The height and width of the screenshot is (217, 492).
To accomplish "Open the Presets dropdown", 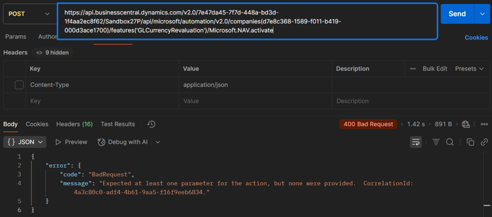I will coord(469,69).
